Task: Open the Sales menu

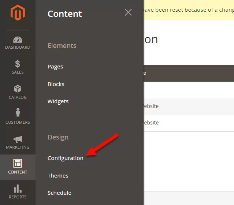Action: [x=18, y=67]
